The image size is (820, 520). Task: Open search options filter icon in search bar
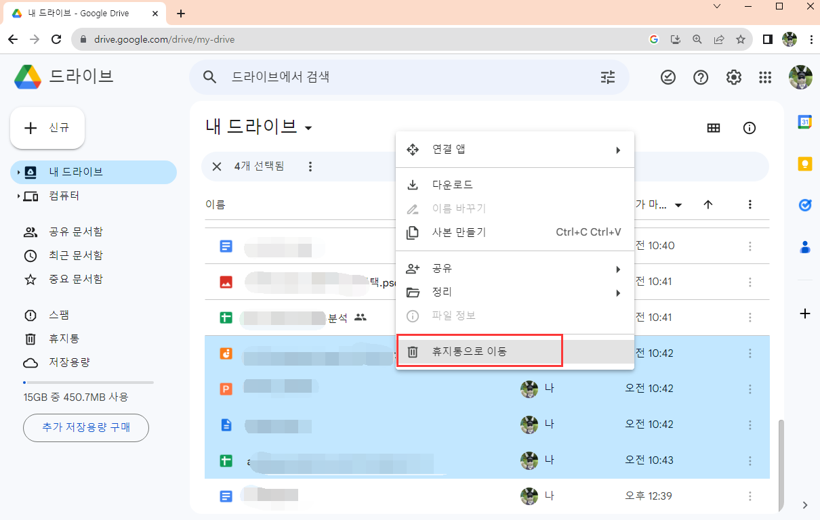pyautogui.click(x=607, y=77)
